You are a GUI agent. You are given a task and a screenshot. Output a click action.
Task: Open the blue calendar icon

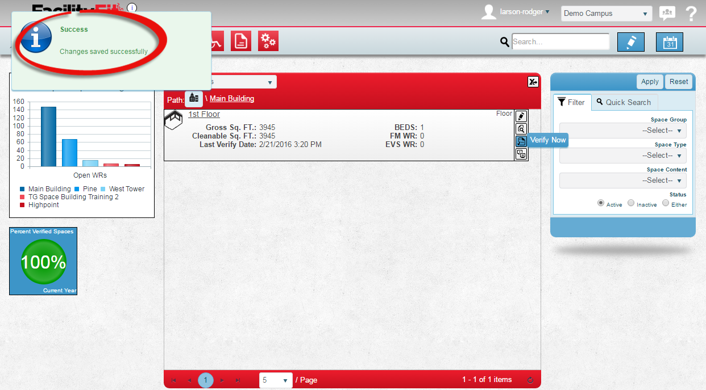point(669,42)
